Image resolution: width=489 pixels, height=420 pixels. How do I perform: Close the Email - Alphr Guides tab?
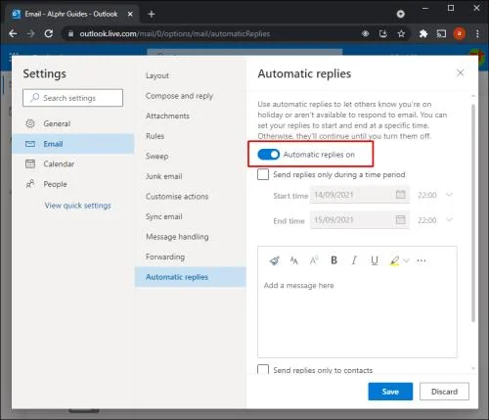[x=130, y=14]
